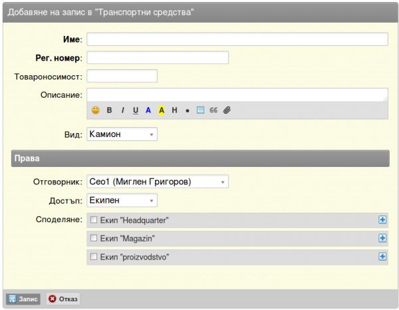Focus the Товароносимост input field
The height and width of the screenshot is (310, 399).
pos(122,76)
